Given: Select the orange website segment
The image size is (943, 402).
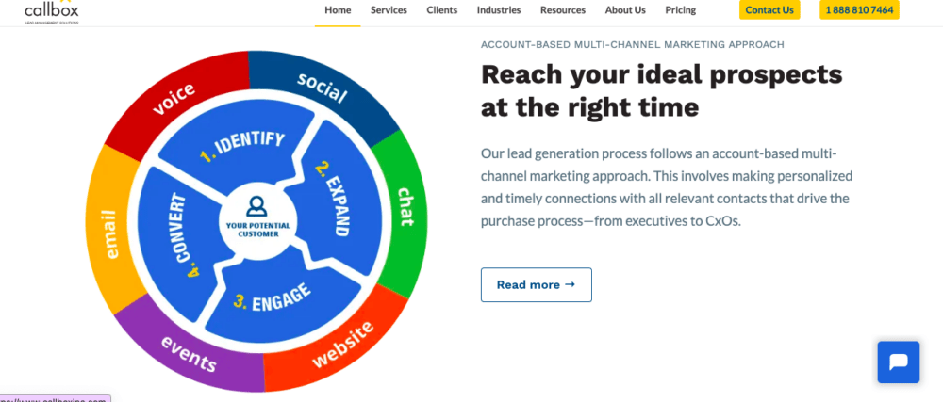Looking at the screenshot, I should (338, 343).
